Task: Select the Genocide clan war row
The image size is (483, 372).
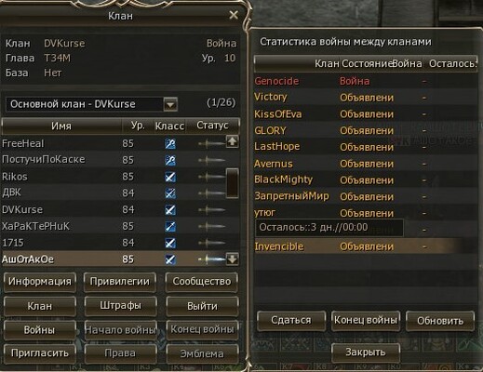Action: (x=366, y=81)
